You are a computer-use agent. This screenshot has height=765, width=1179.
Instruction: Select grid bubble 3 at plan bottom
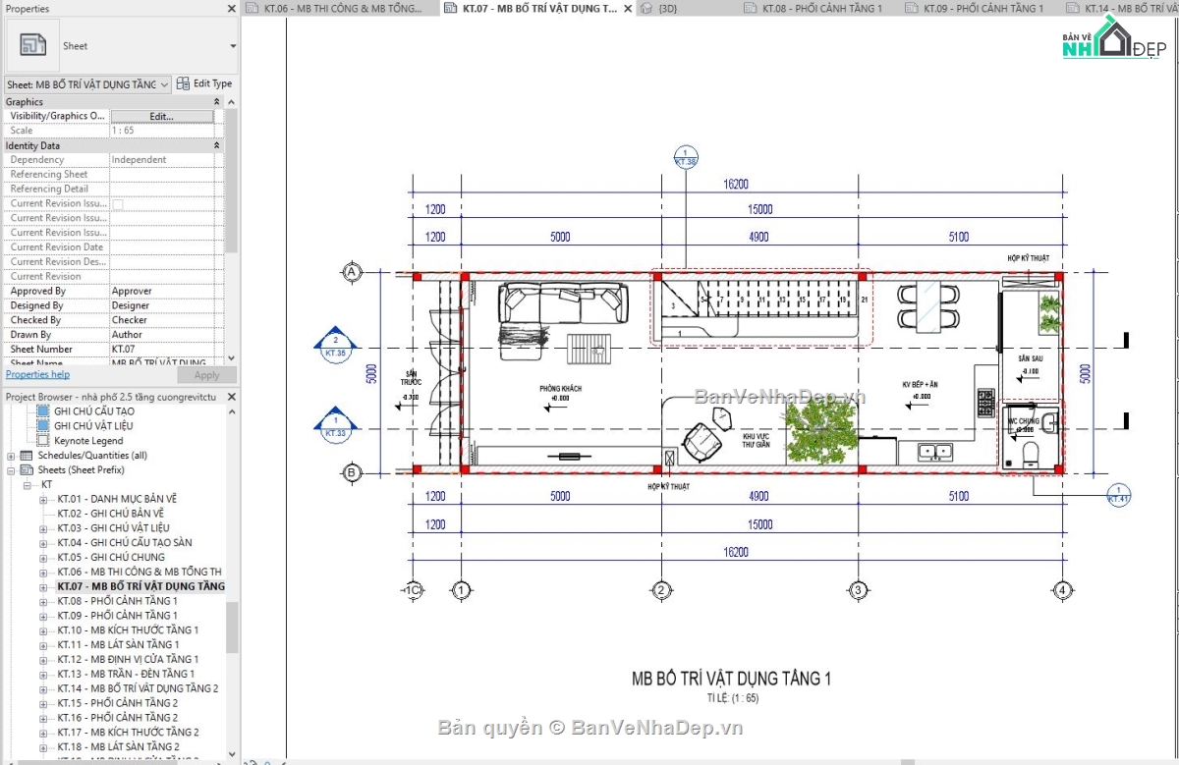click(x=859, y=590)
